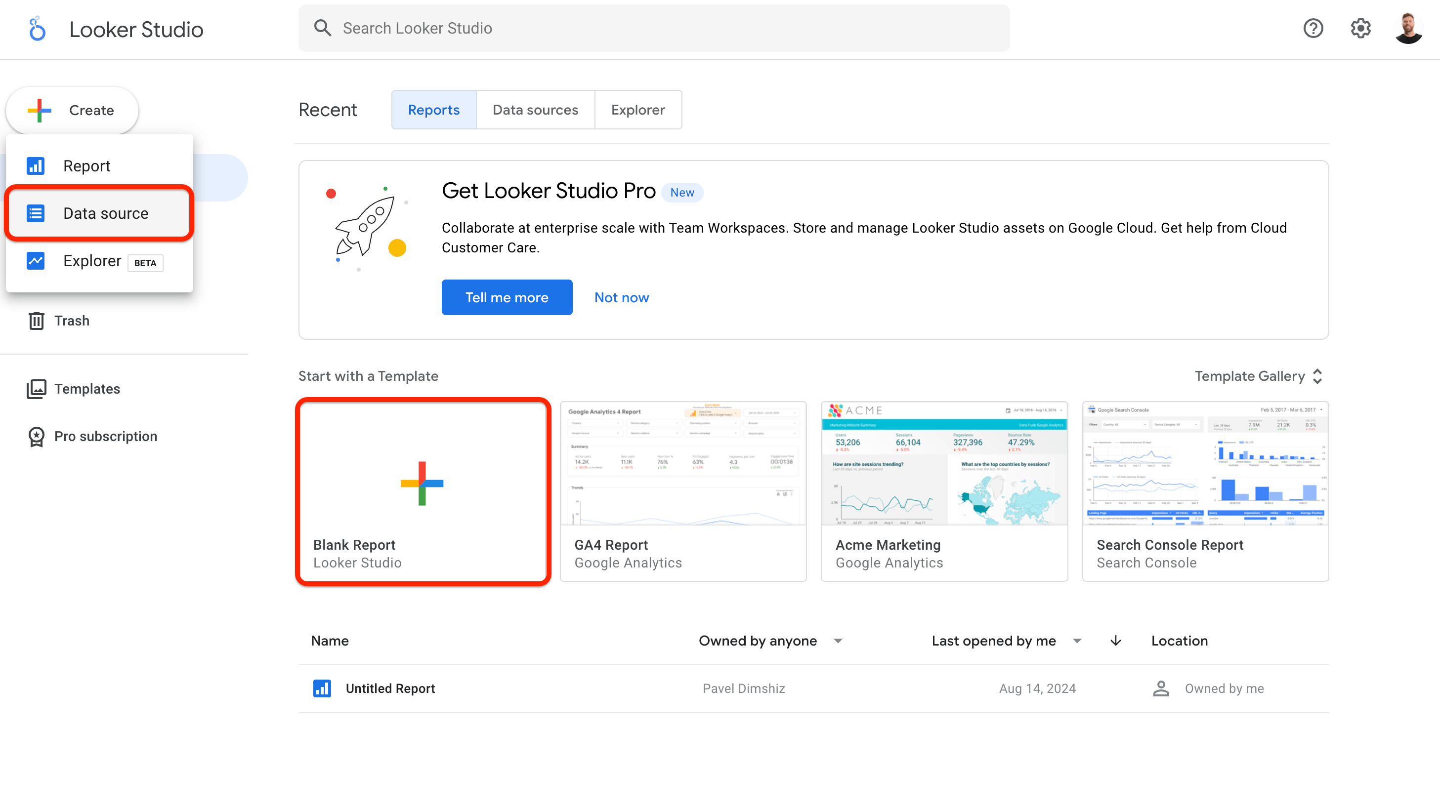Dismiss the Pro banner with Not now
The width and height of the screenshot is (1440, 808).
click(x=621, y=297)
